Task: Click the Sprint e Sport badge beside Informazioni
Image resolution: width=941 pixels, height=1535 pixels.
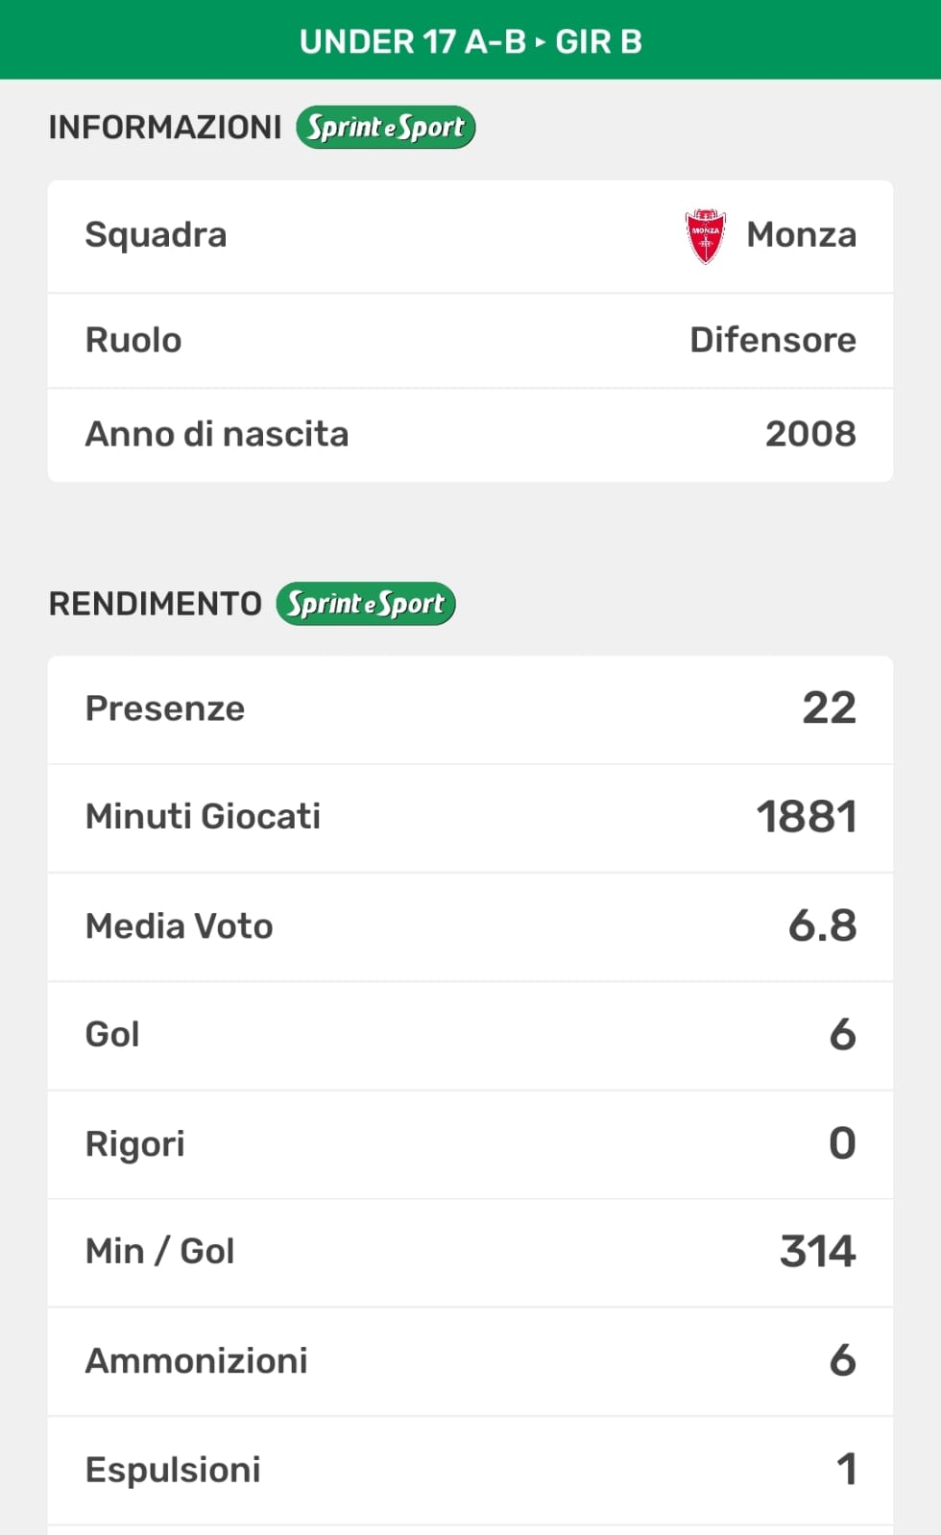Action: click(386, 128)
